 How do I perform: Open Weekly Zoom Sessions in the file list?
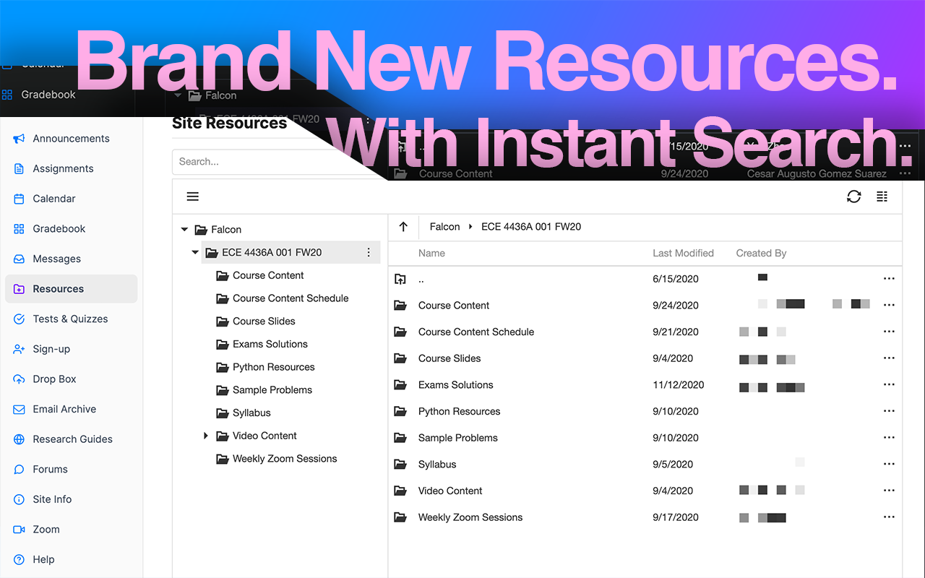point(470,517)
